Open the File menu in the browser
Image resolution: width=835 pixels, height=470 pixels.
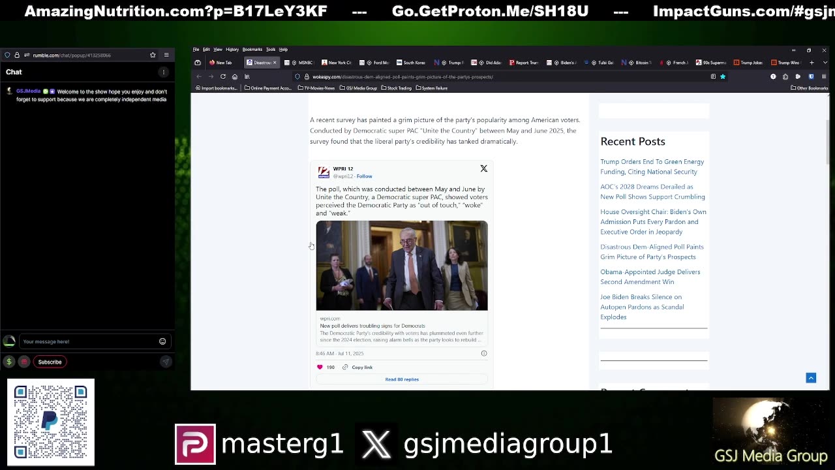coord(196,50)
